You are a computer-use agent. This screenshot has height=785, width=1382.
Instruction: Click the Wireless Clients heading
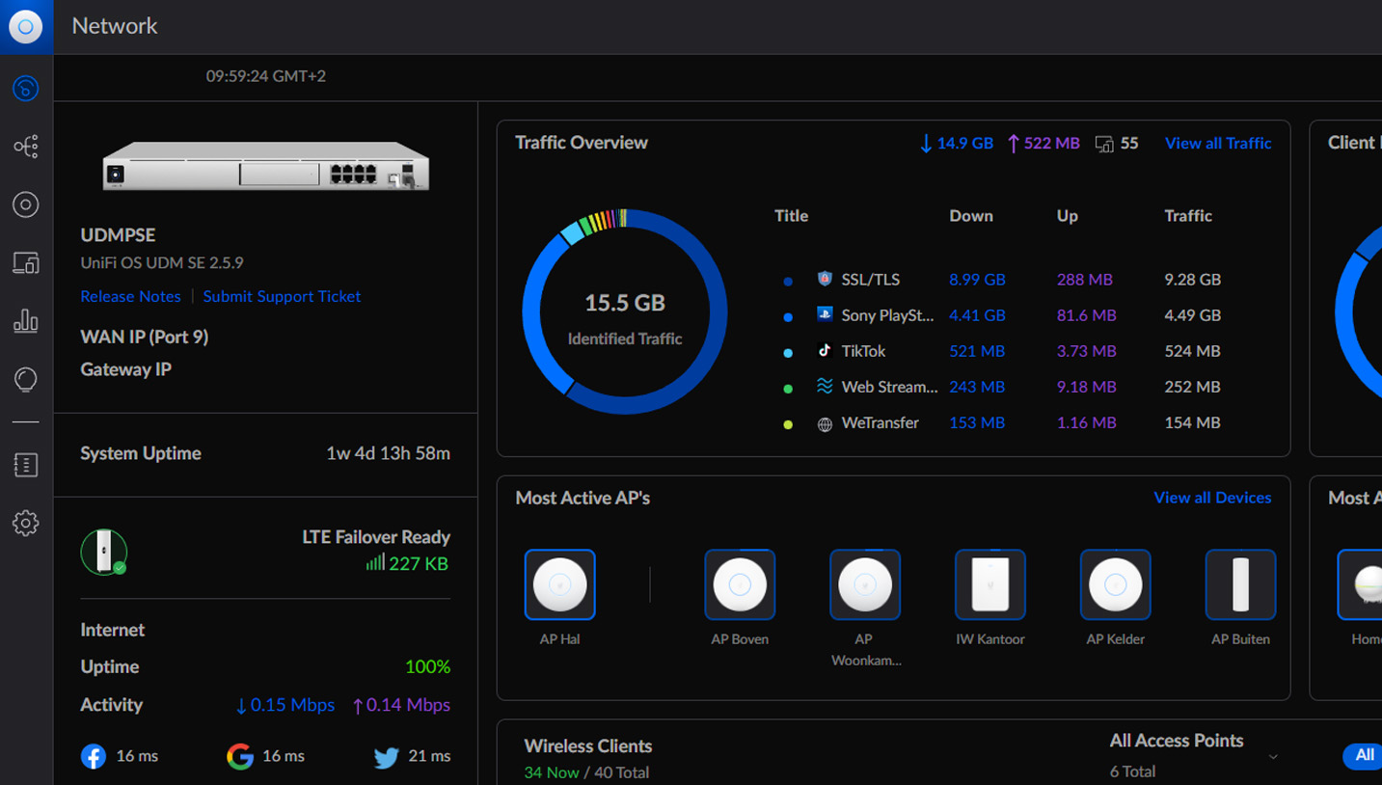588,745
